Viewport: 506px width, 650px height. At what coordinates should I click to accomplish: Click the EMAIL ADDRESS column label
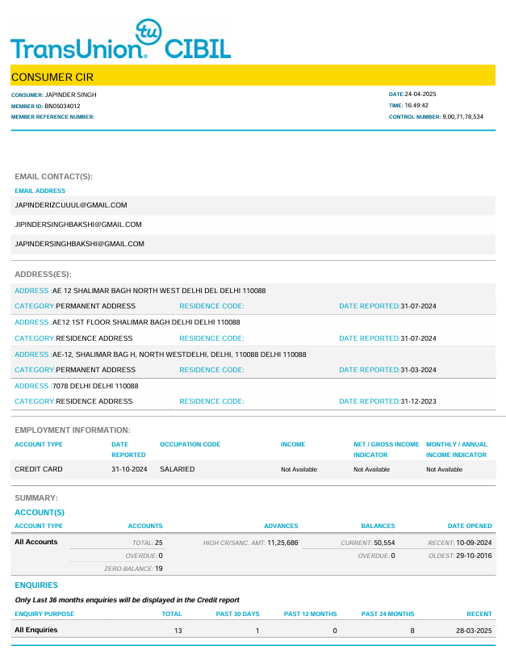[40, 191]
